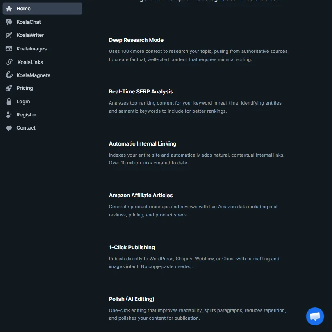Click the KoalaImages picture icon

[x=9, y=49]
